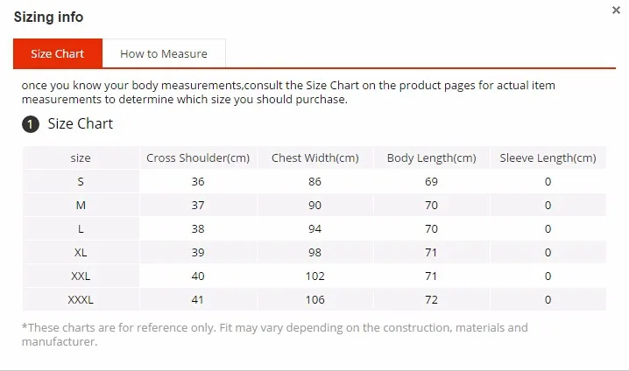This screenshot has height=371, width=629.
Task: Select the XL size row label
Action: point(81,252)
